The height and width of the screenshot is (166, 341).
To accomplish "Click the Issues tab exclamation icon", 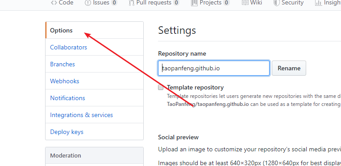I will (88, 3).
